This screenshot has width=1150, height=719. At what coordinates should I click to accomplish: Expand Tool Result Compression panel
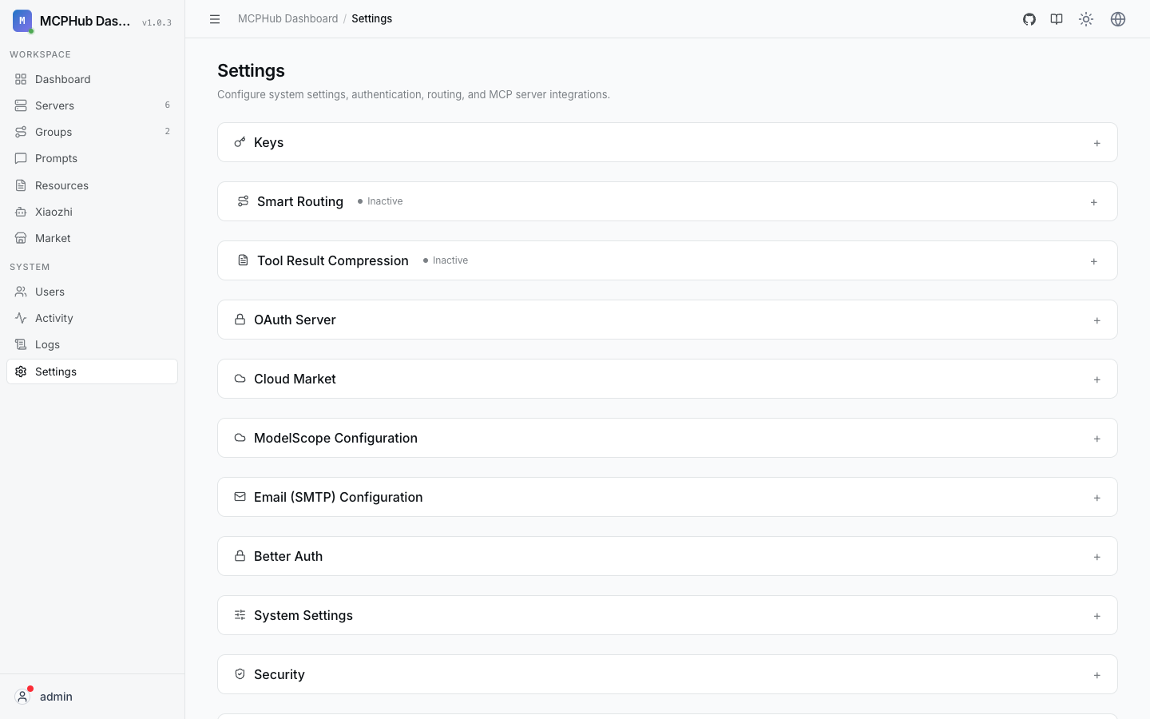(668, 260)
